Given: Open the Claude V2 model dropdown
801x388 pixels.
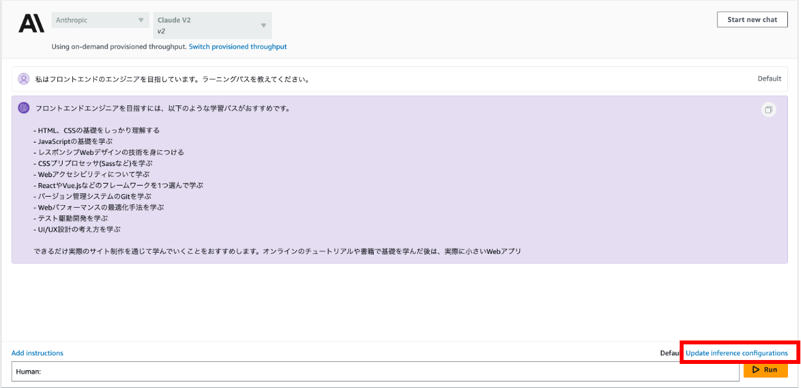Looking at the screenshot, I should tap(213, 25).
